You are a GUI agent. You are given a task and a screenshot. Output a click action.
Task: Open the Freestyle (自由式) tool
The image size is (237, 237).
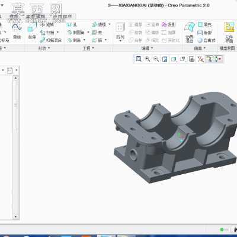point(206,40)
